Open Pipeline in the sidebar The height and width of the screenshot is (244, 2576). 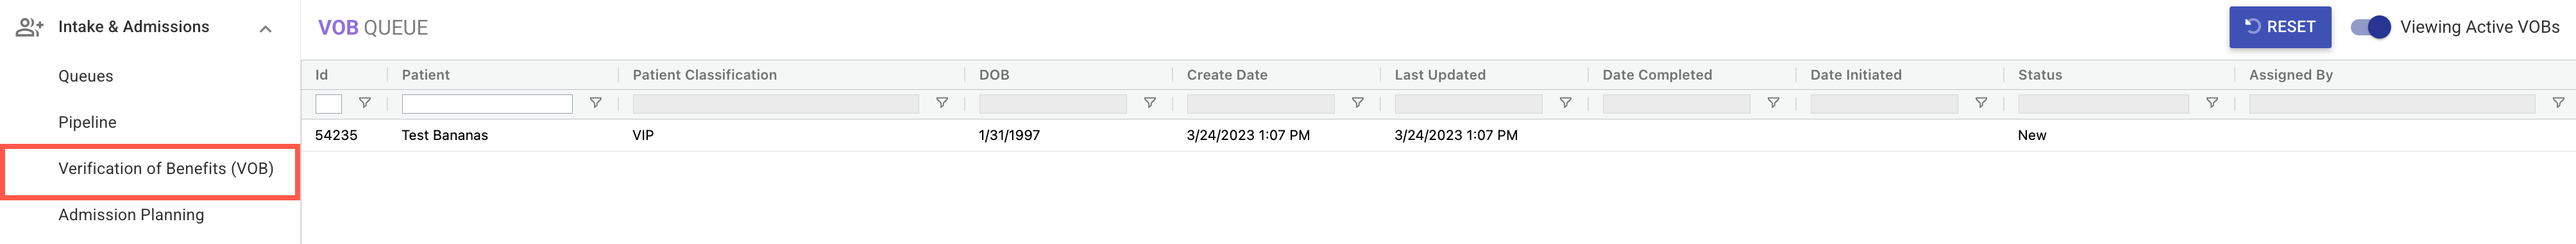pos(87,122)
